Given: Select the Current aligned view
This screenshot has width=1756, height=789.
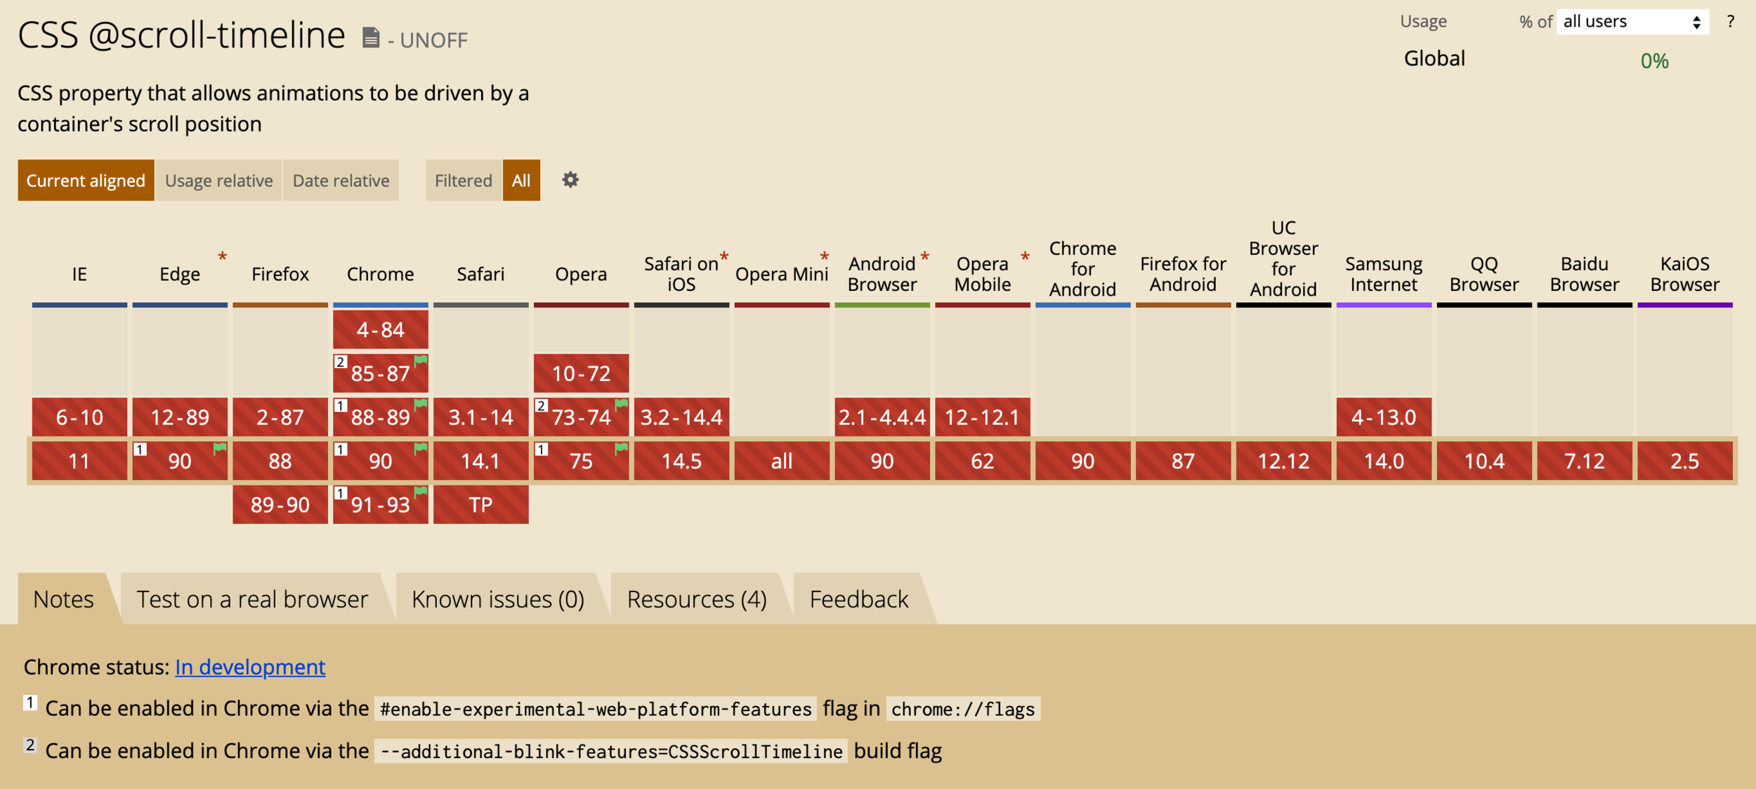Looking at the screenshot, I should tap(86, 181).
